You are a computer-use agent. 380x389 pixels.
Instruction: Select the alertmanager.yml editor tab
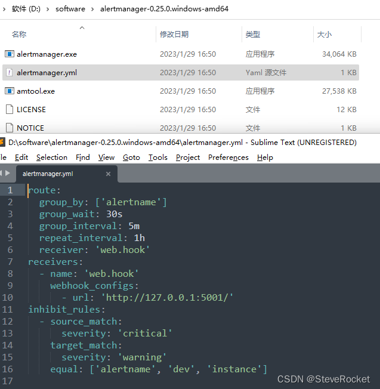pyautogui.click(x=66, y=174)
